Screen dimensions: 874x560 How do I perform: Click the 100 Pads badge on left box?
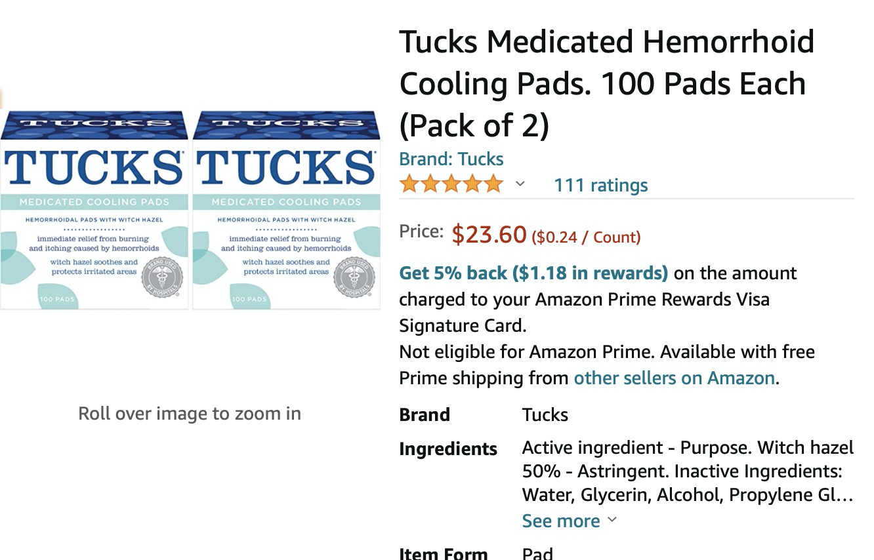click(x=58, y=298)
